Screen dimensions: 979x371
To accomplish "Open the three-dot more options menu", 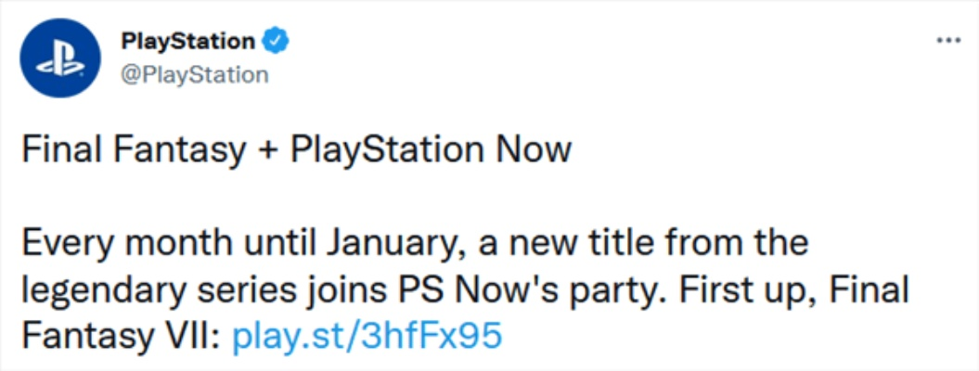I will click(x=947, y=44).
